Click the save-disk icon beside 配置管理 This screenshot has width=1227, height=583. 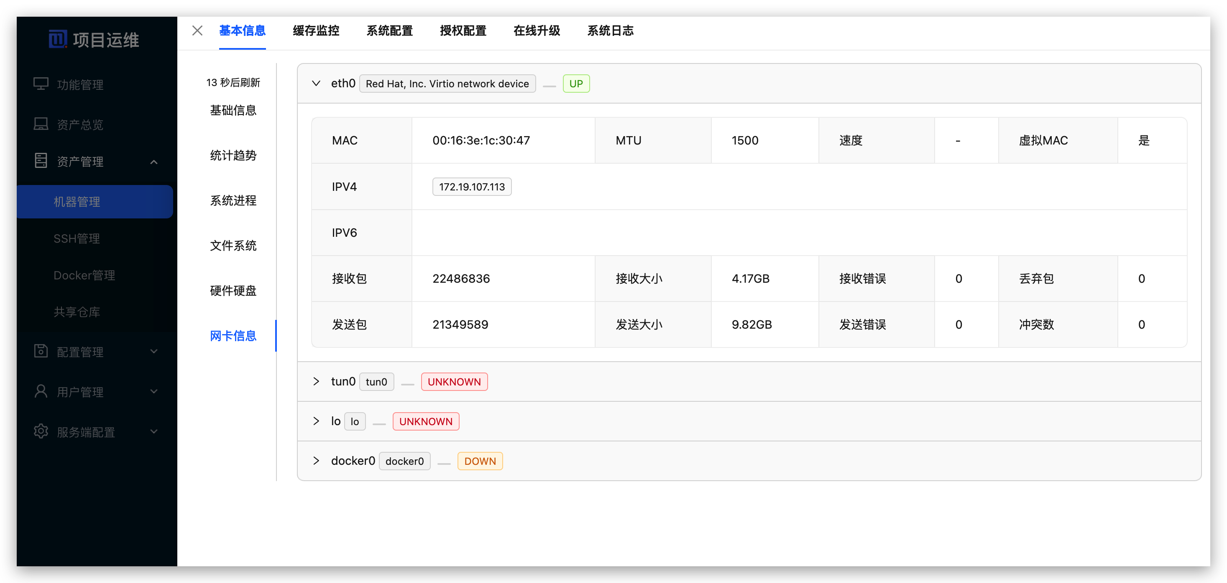(x=41, y=351)
